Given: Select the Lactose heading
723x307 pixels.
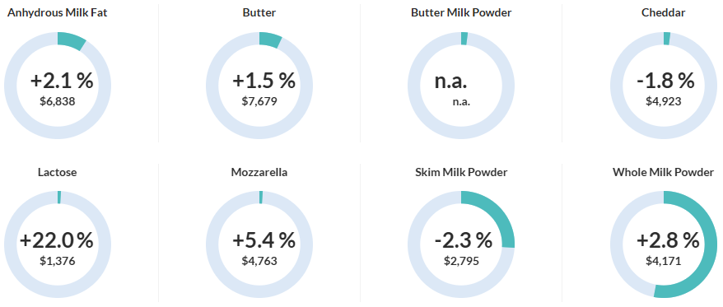Looking at the screenshot, I should (x=57, y=172).
